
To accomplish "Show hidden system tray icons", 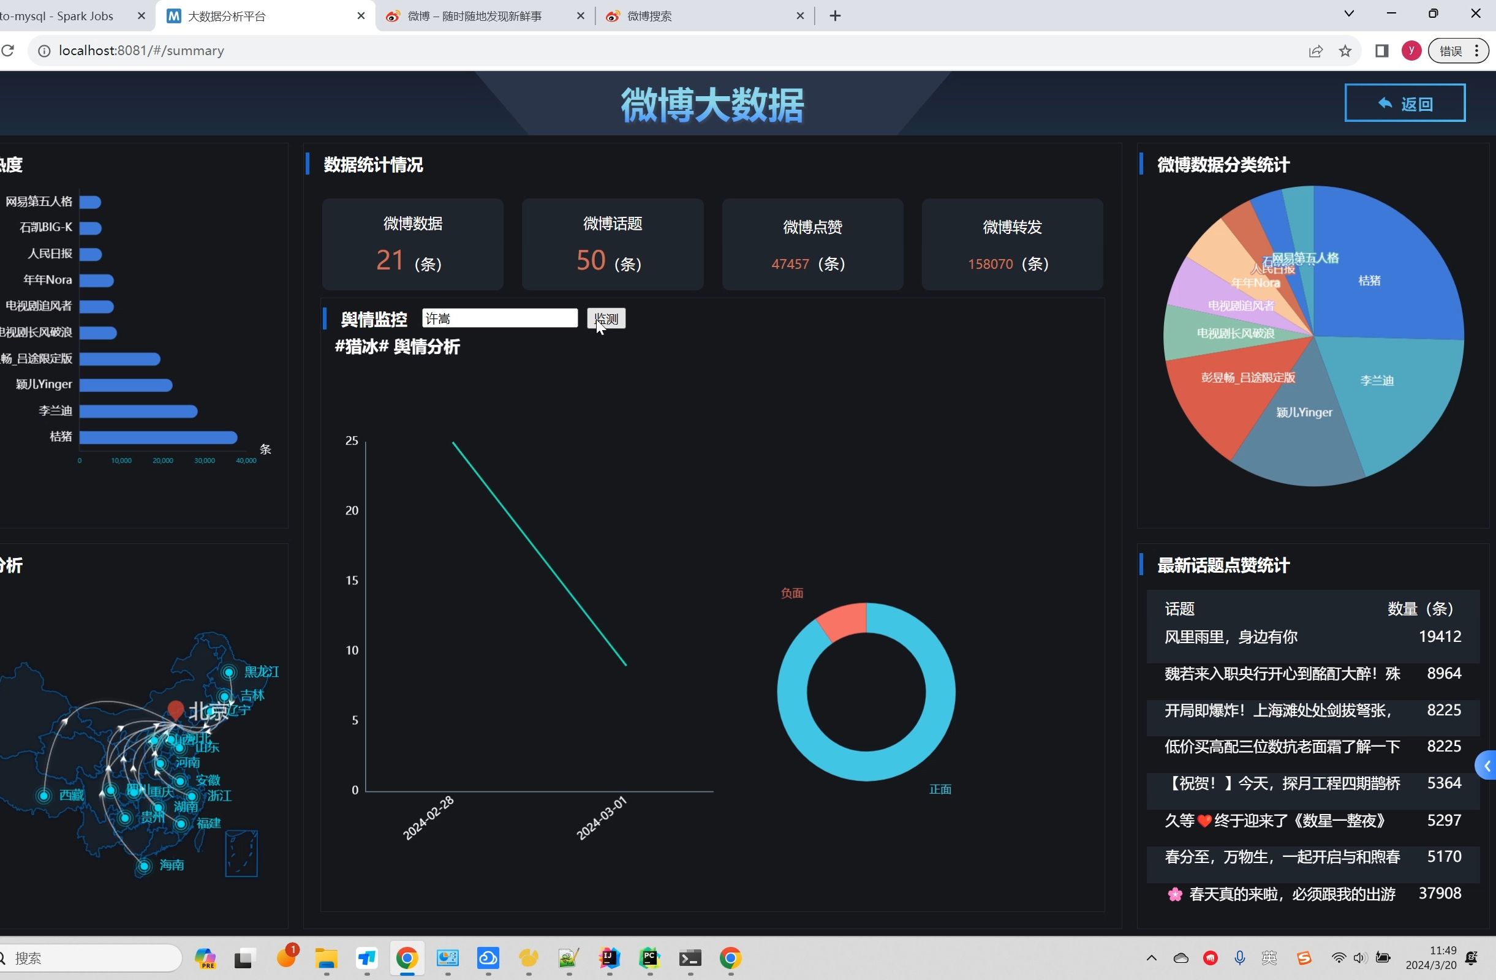I will tap(1152, 958).
